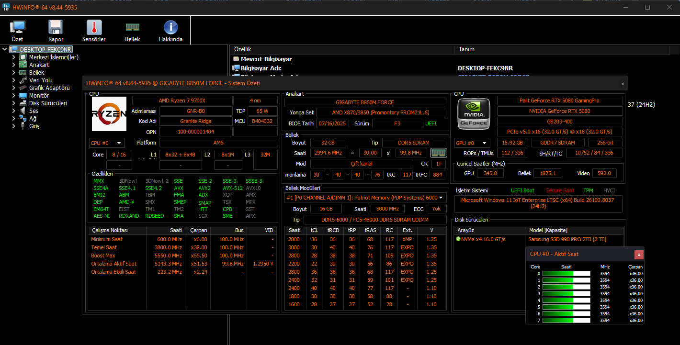Expand the Grafik Adaptörü node
This screenshot has width=680, height=345.
point(13,88)
